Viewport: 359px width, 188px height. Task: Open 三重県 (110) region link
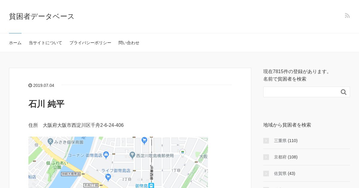[286, 141]
